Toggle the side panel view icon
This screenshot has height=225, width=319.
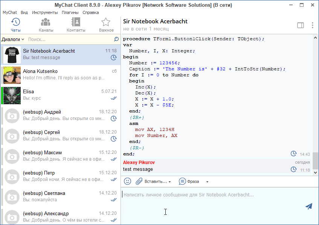click(301, 25)
